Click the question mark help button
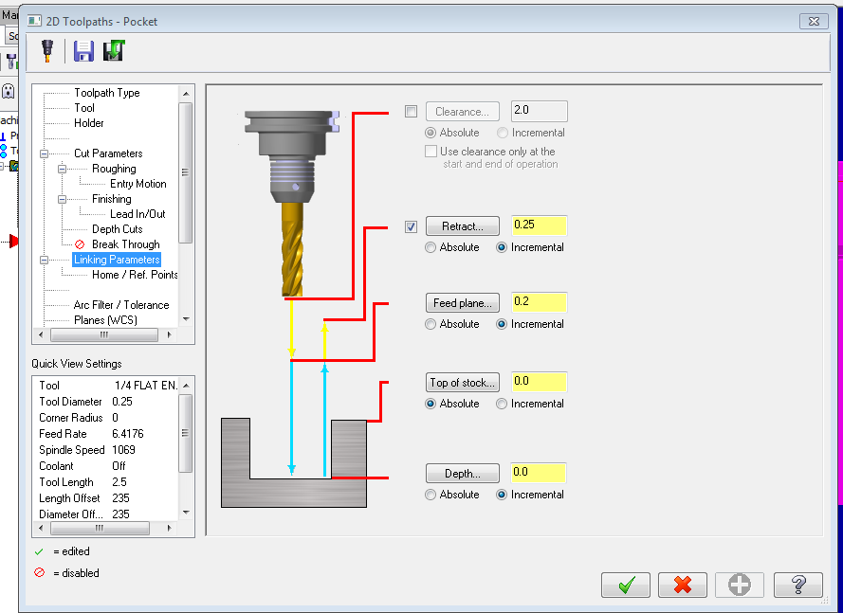 coord(797,586)
